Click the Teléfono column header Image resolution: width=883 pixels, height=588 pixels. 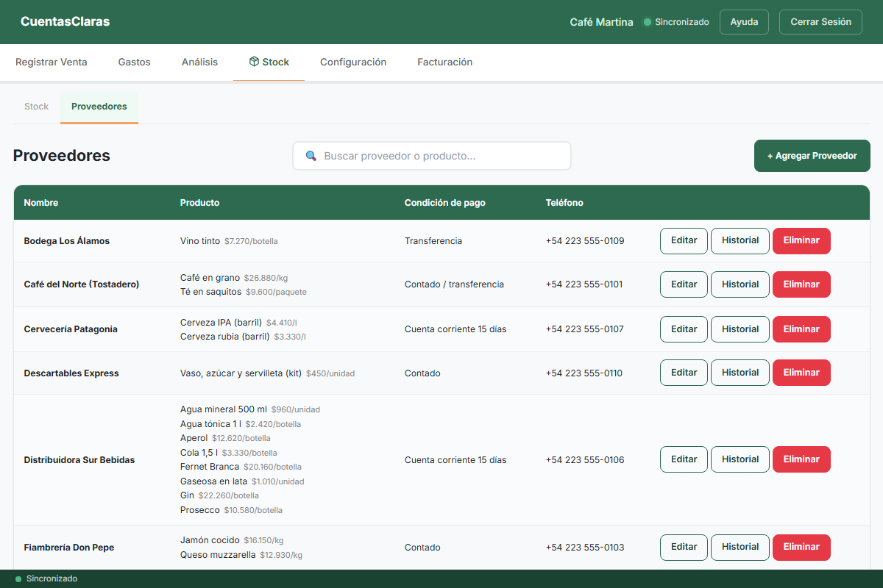(564, 203)
